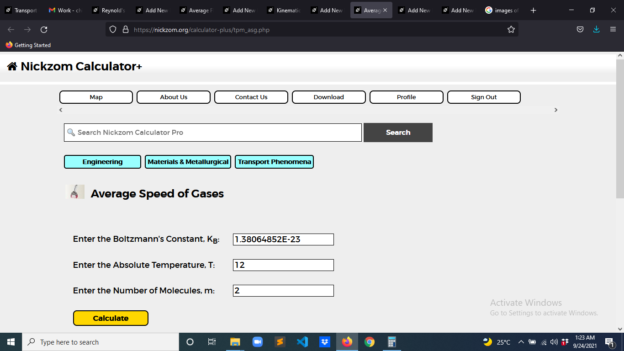This screenshot has width=624, height=351.
Task: Open the Contact Us page
Action: 251,97
